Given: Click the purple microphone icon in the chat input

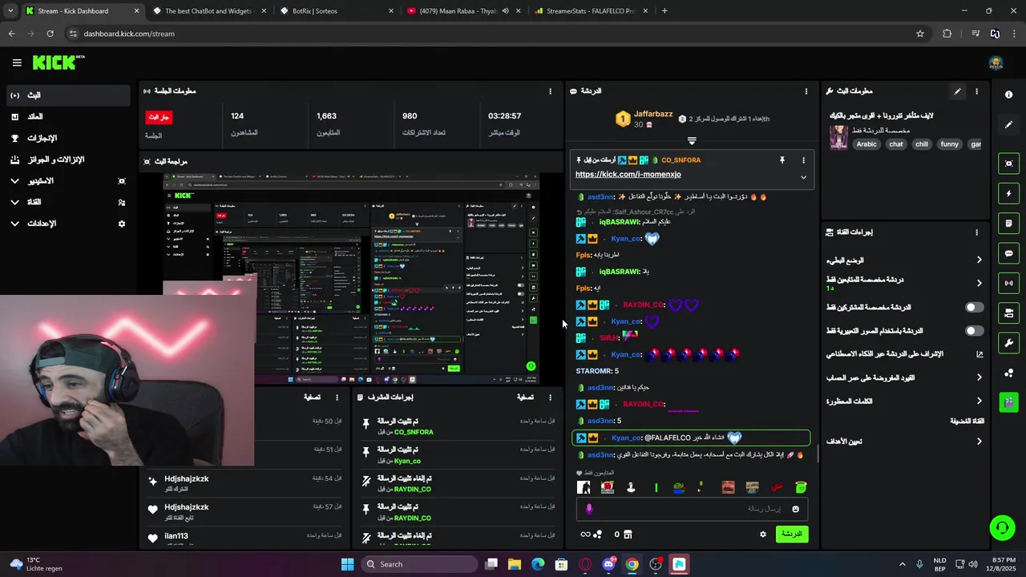Looking at the screenshot, I should click(x=589, y=509).
